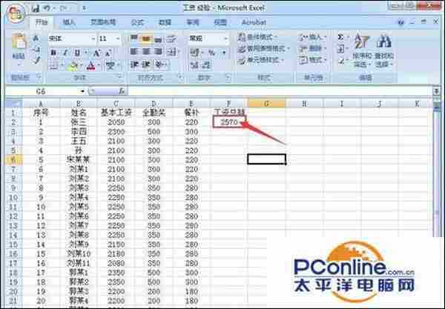Toggle underline formatting
This screenshot has height=309, width=445.
click(x=76, y=53)
